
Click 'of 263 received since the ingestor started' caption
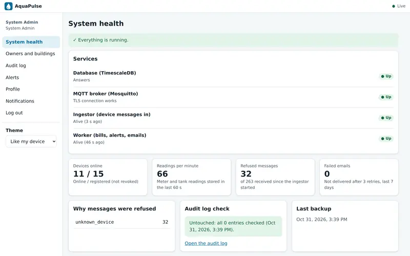coord(275,184)
